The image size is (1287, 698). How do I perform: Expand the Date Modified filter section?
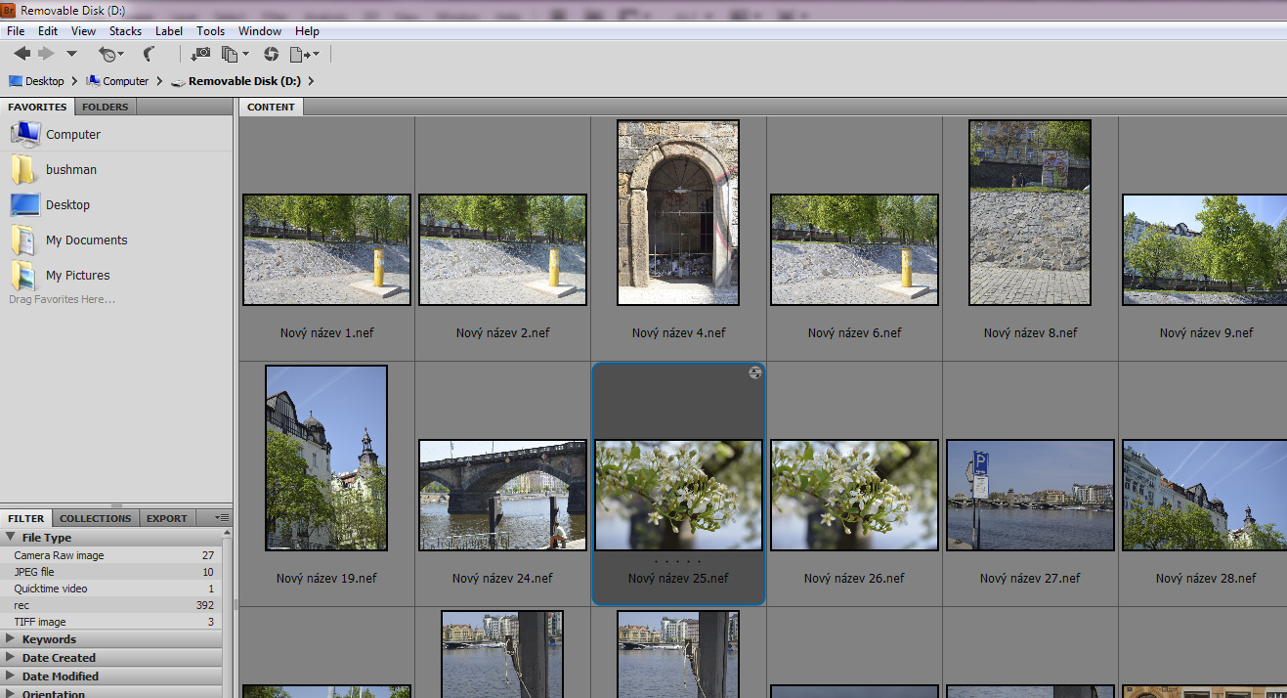(11, 676)
